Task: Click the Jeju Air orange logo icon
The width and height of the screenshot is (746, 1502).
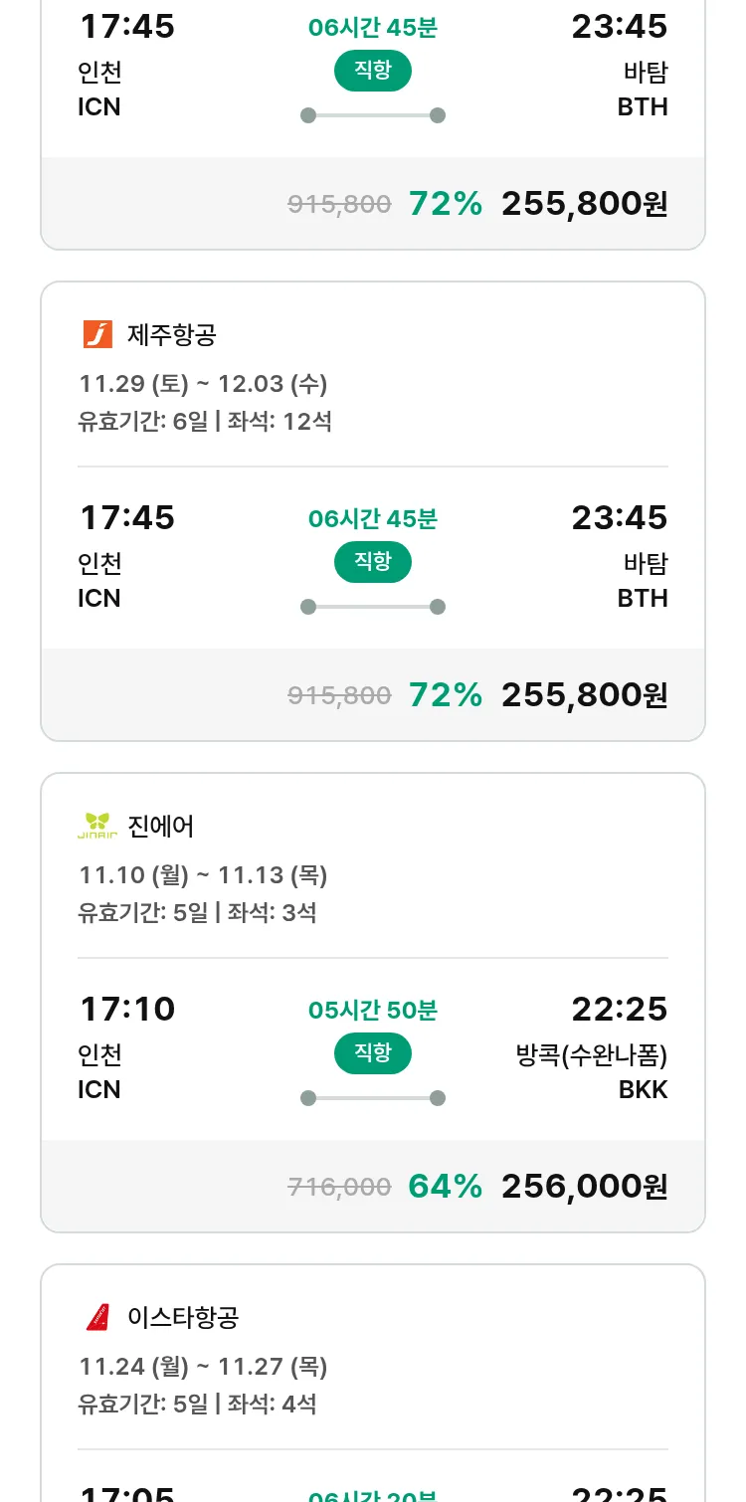Action: [x=97, y=334]
